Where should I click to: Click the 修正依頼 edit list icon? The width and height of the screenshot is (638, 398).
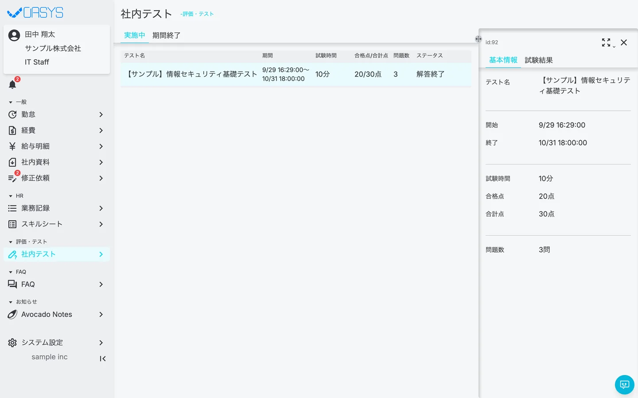(12, 178)
